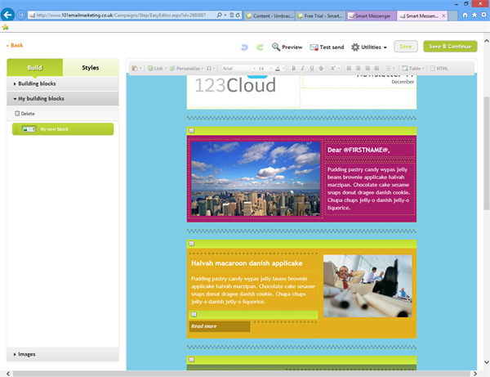Switch to first Smart Messenger browser tab
Image resolution: width=490 pixels, height=377 pixels.
pos(372,16)
